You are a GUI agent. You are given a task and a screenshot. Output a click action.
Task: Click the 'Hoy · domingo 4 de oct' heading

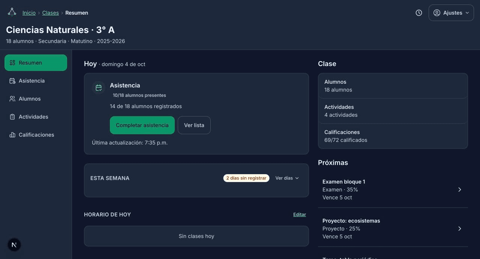coord(115,64)
